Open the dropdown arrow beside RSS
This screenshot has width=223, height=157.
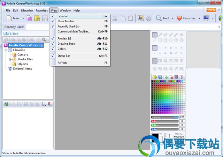pyautogui.click(x=219, y=10)
